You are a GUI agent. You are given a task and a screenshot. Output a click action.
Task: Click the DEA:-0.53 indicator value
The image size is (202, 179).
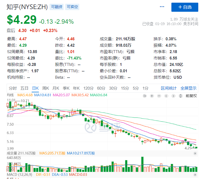click(x=60, y=175)
